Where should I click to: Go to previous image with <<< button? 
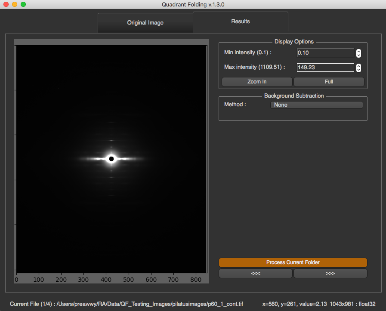(x=256, y=273)
